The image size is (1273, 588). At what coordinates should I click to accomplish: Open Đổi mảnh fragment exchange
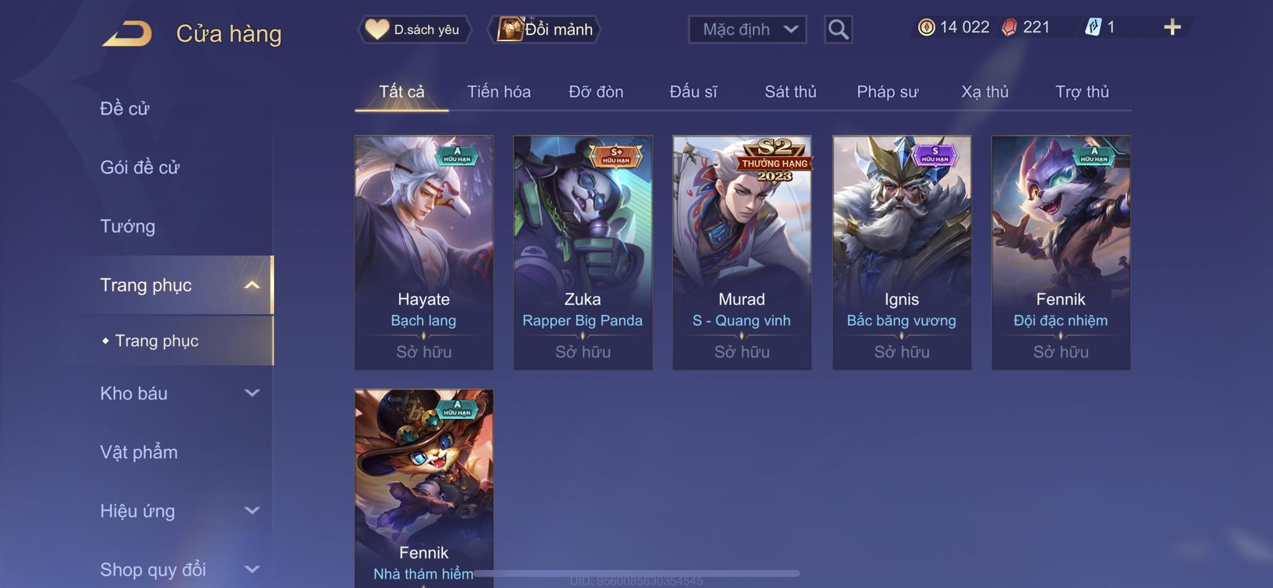[x=545, y=29]
